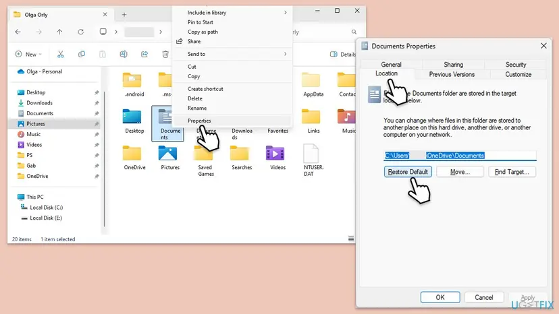Confirm with OK in Documents Properties
Viewport: 559px width, 314px height.
click(x=440, y=297)
